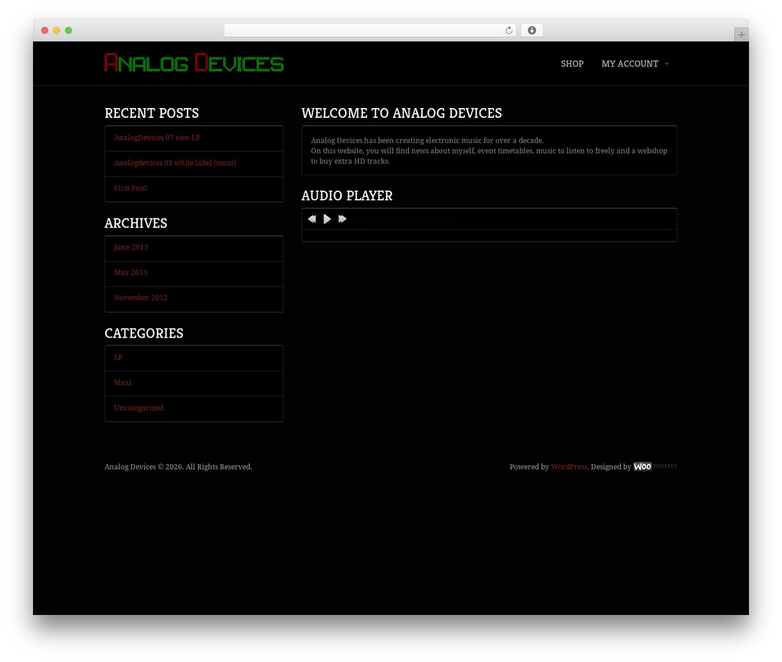Open post AnalogDevices 07 new LP

[157, 138]
